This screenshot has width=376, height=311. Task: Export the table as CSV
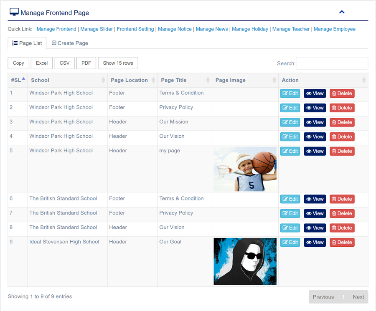coord(64,63)
